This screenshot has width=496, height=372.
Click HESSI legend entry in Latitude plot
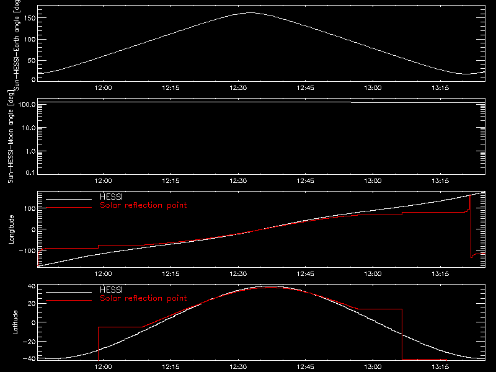(x=111, y=290)
